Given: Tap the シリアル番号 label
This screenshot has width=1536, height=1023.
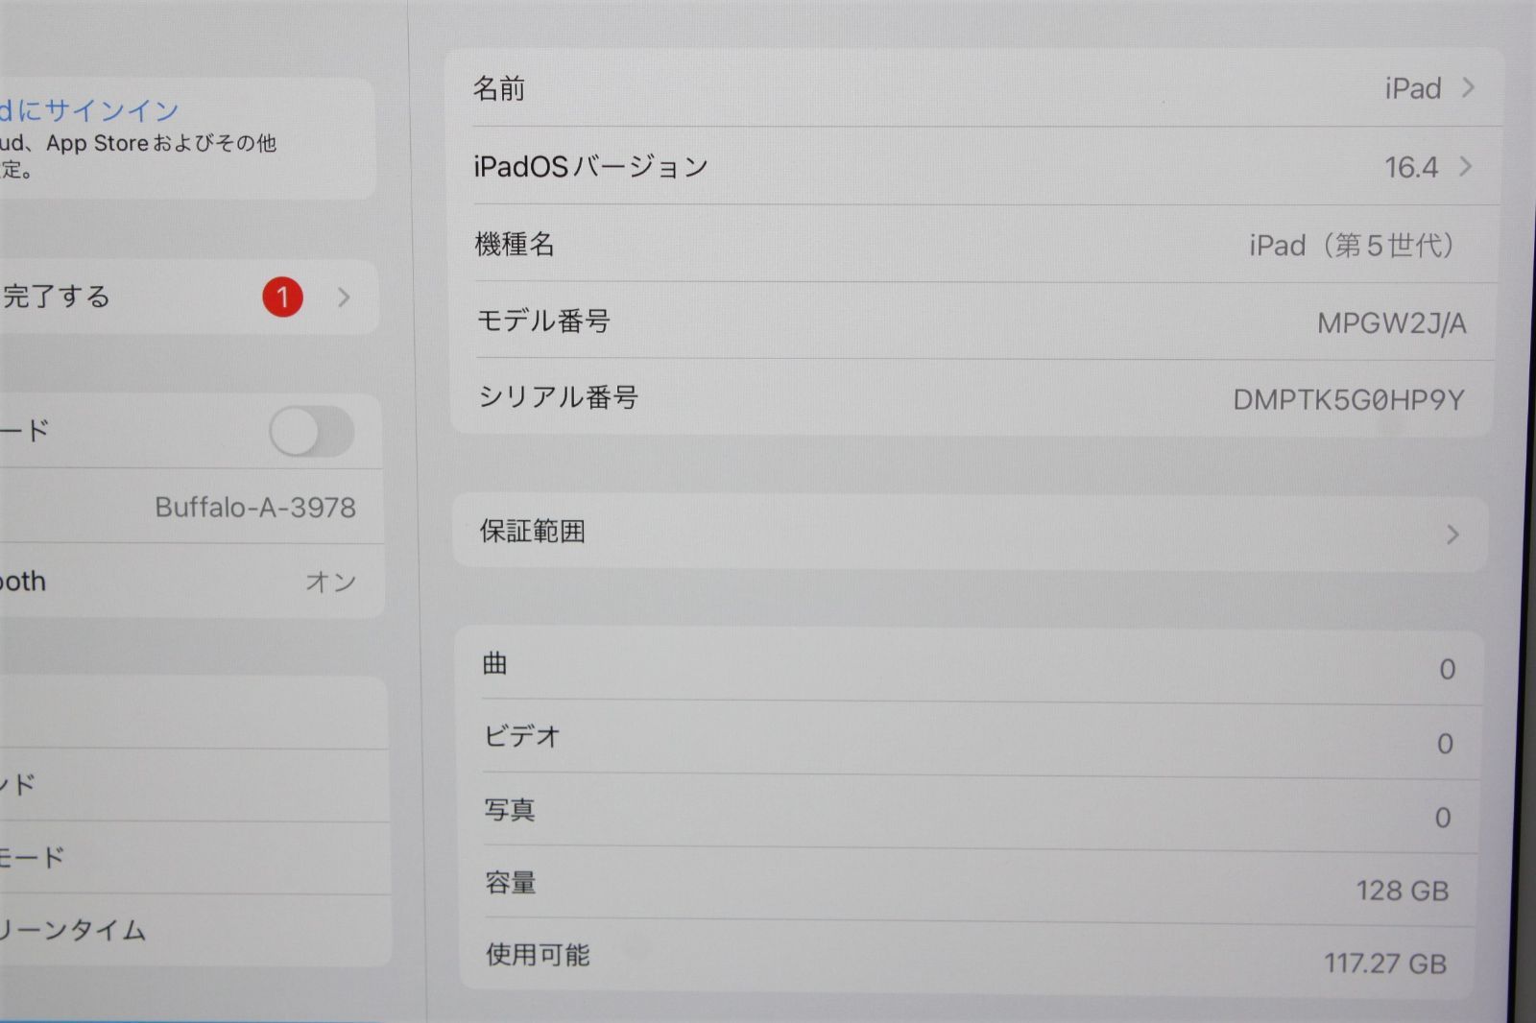Looking at the screenshot, I should click(x=558, y=397).
